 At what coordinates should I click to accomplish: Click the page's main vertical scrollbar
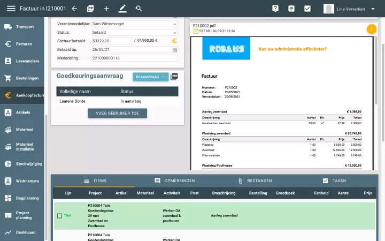coord(383,93)
